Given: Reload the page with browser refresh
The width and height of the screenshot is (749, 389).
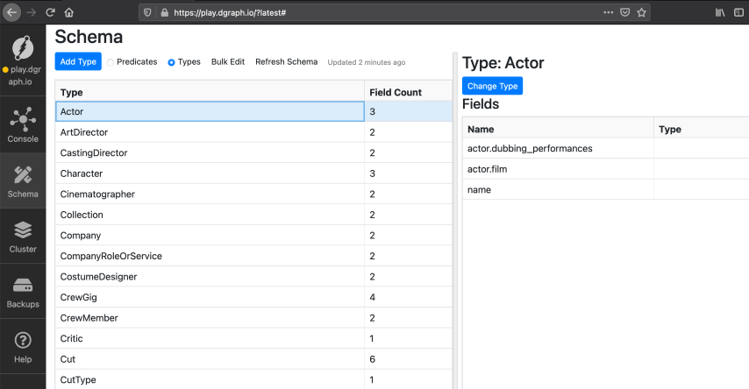Looking at the screenshot, I should 50,12.
